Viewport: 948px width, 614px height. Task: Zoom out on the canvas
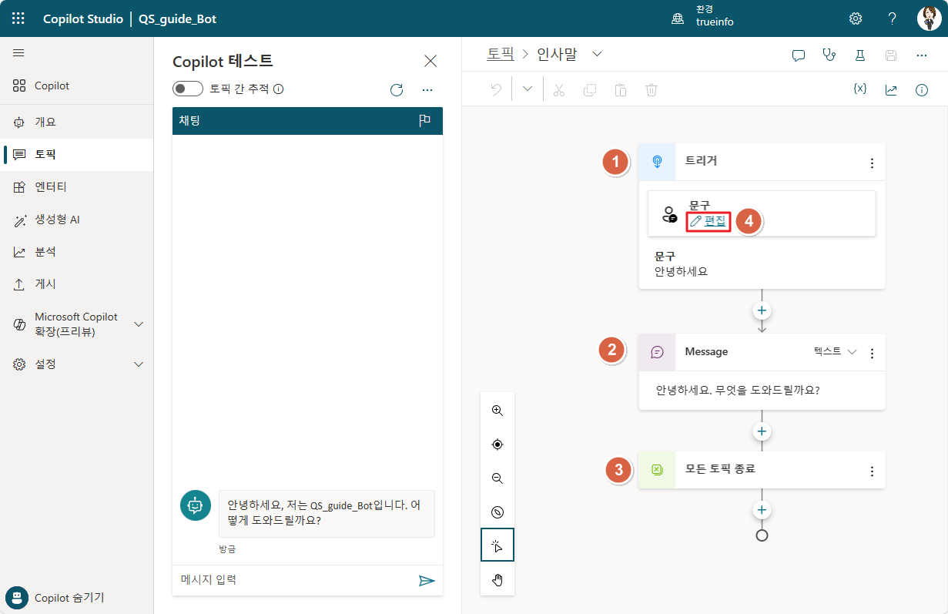point(497,478)
